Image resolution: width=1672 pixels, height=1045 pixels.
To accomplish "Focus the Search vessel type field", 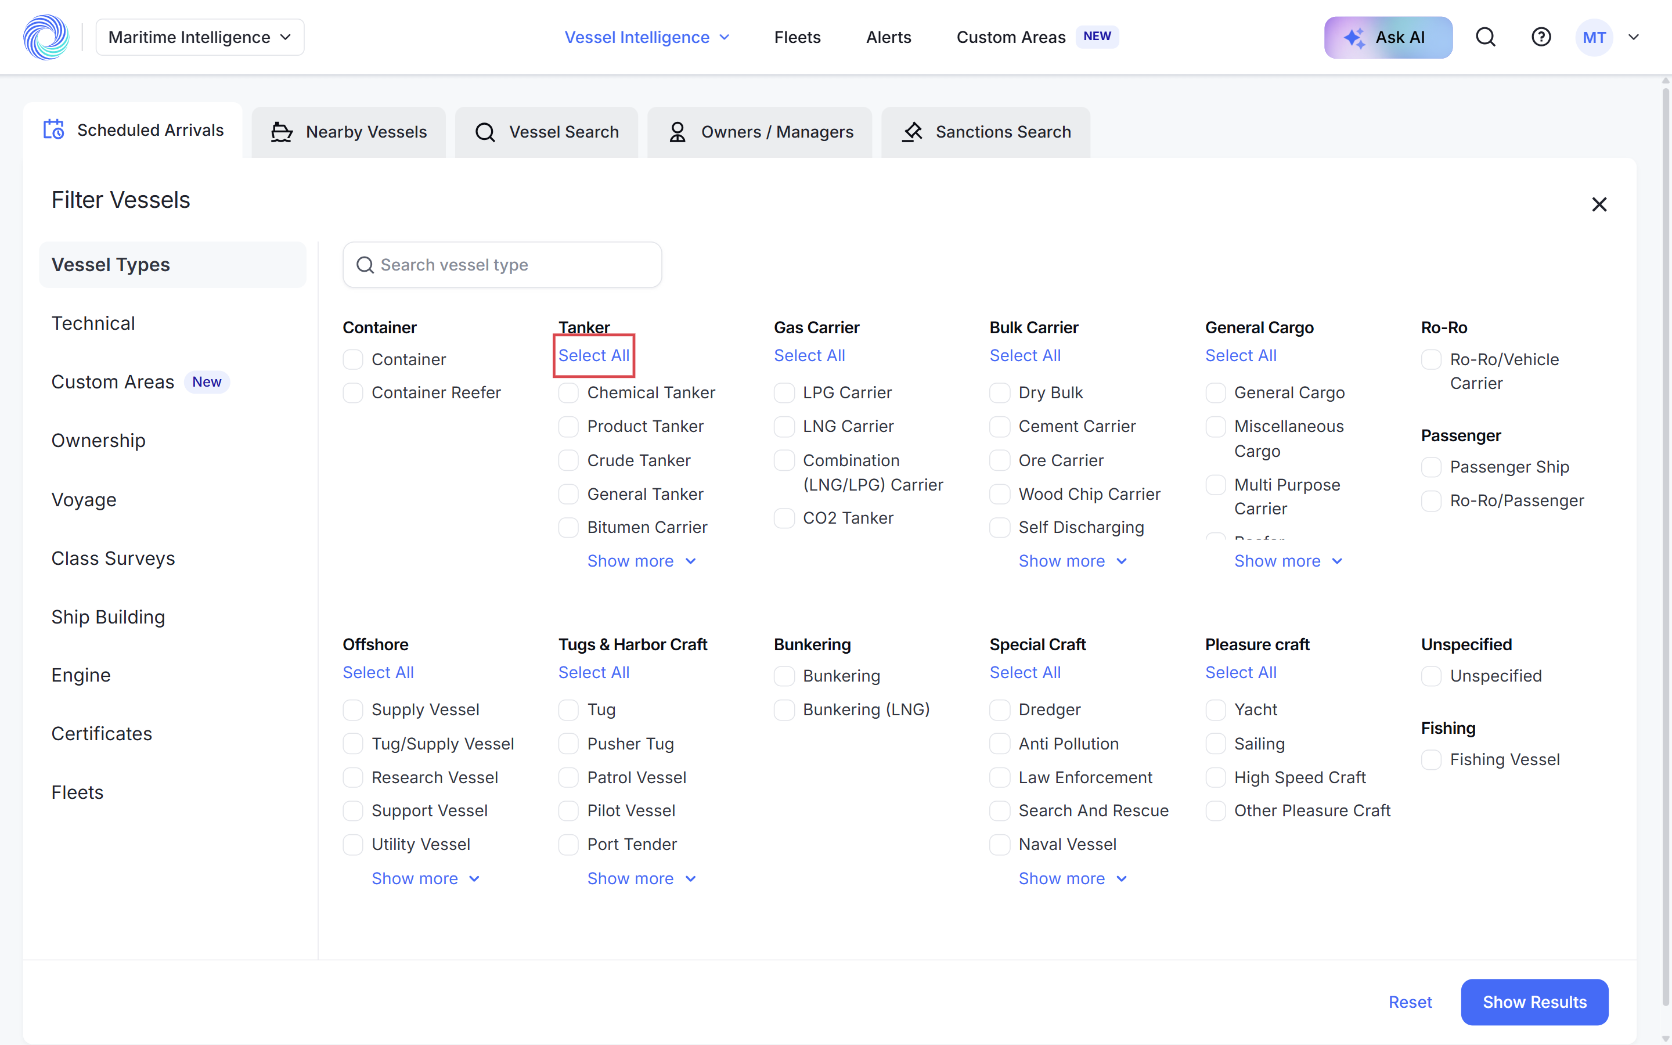I will click(x=502, y=265).
